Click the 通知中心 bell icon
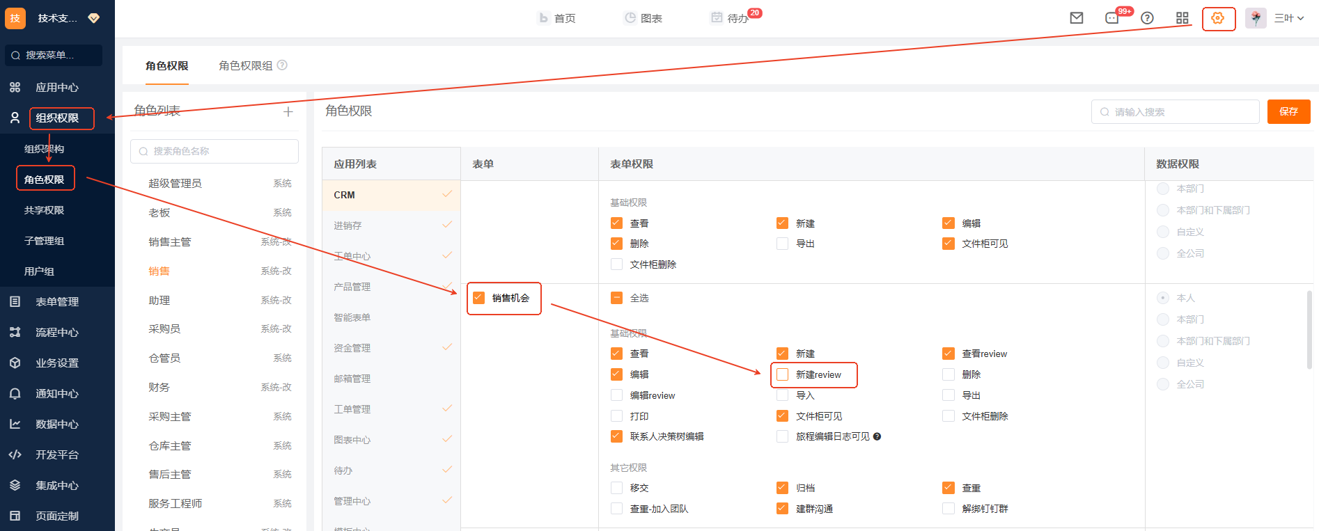The image size is (1319, 531). click(15, 393)
